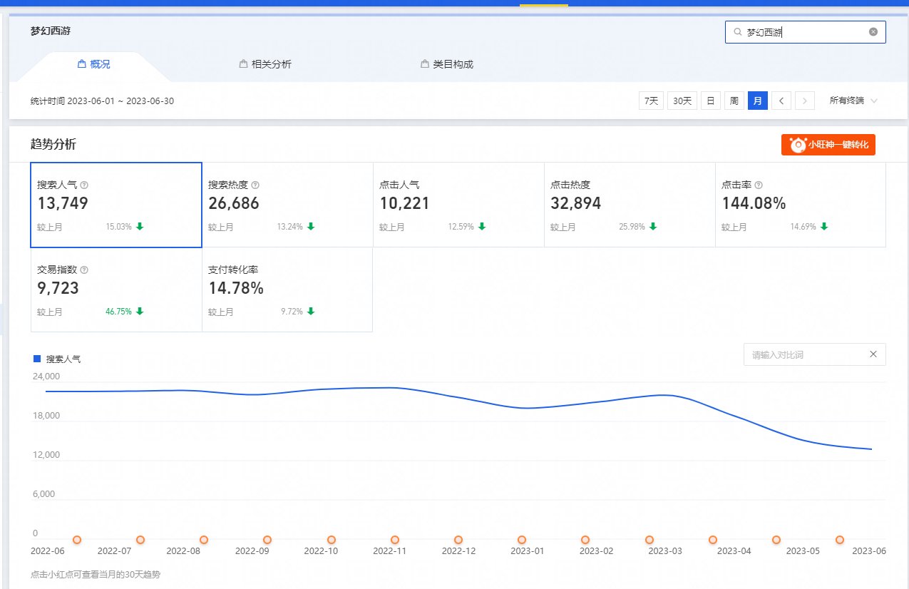The width and height of the screenshot is (909, 589).
Task: Click the orange dot after 2022-10
Action: point(332,540)
